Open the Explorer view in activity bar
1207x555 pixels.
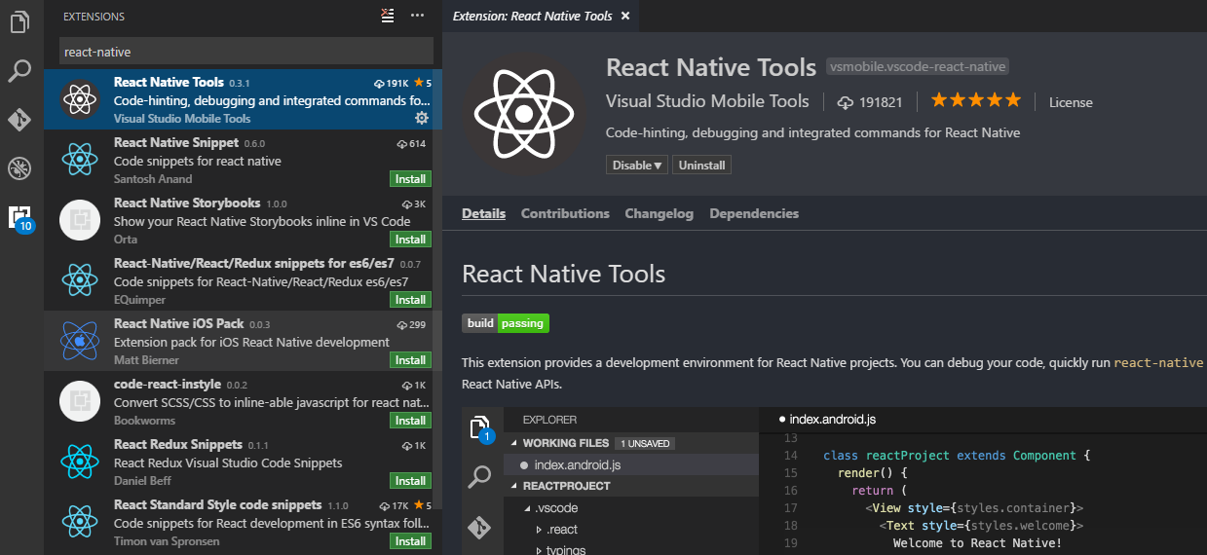coord(20,21)
